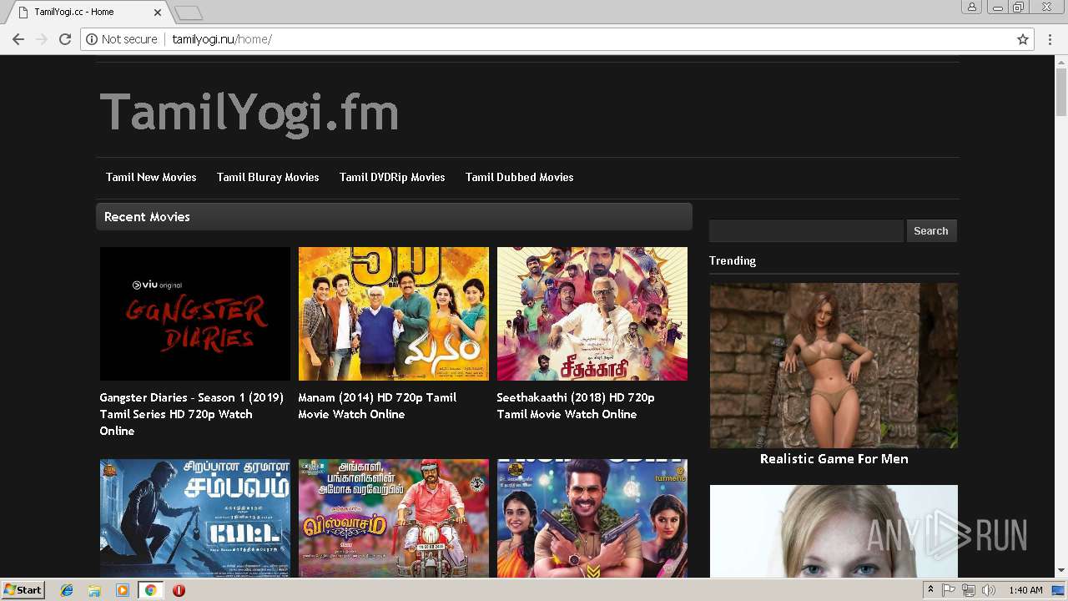Open the poster with man holding guns
The height and width of the screenshot is (601, 1068).
point(592,518)
